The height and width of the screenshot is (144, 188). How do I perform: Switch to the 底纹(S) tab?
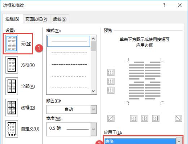pyautogui.click(x=60, y=19)
